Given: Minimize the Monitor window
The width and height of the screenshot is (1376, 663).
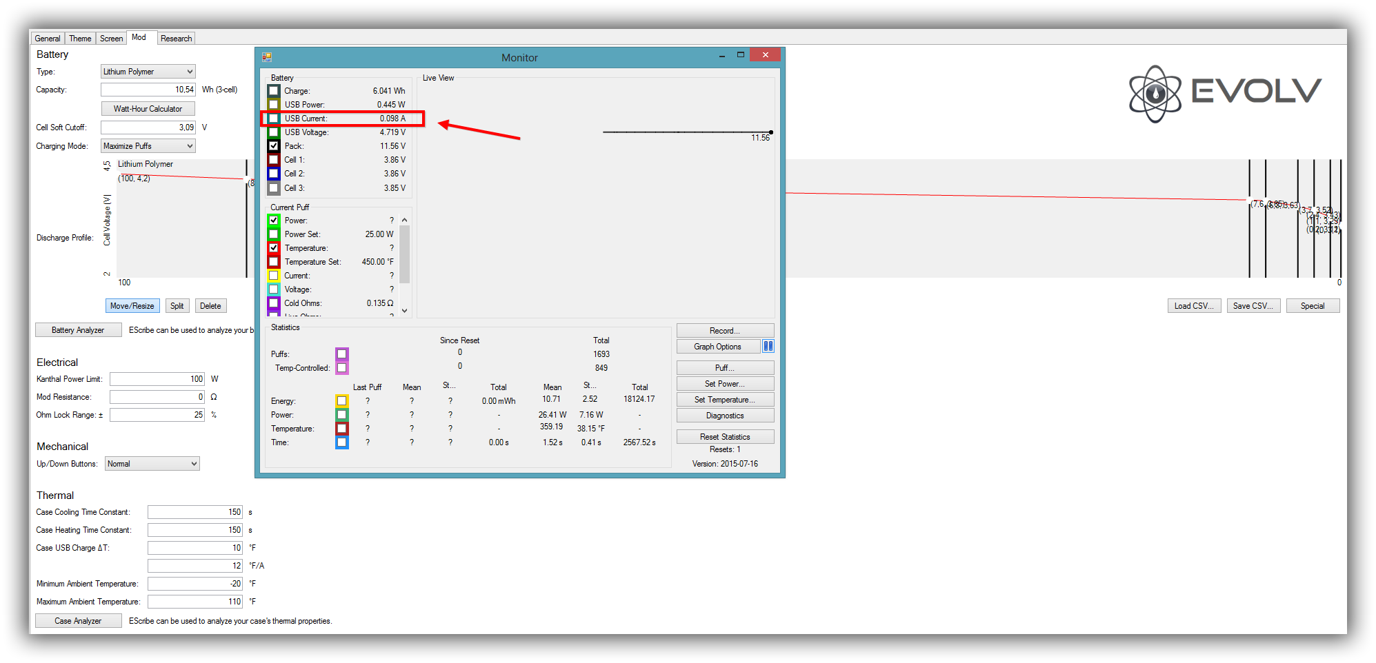Looking at the screenshot, I should coord(721,55).
